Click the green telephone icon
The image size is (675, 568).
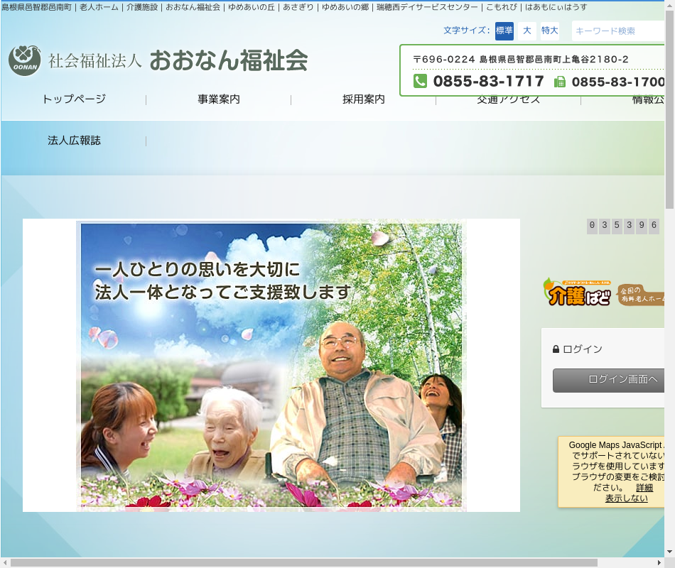point(420,82)
